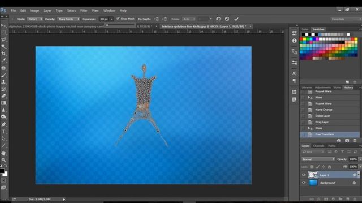Select the Zoom tool
362x203 pixels.
click(x=3, y=160)
